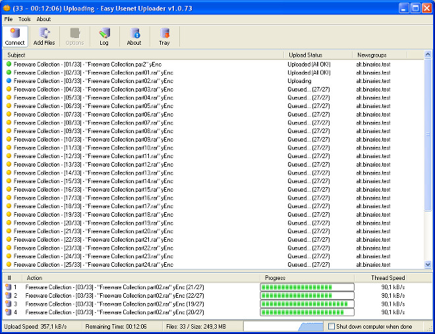Click the Progress column header
This screenshot has width=435, height=334.
click(307, 278)
